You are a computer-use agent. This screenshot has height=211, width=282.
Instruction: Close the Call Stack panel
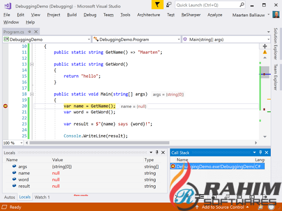(x=267, y=153)
